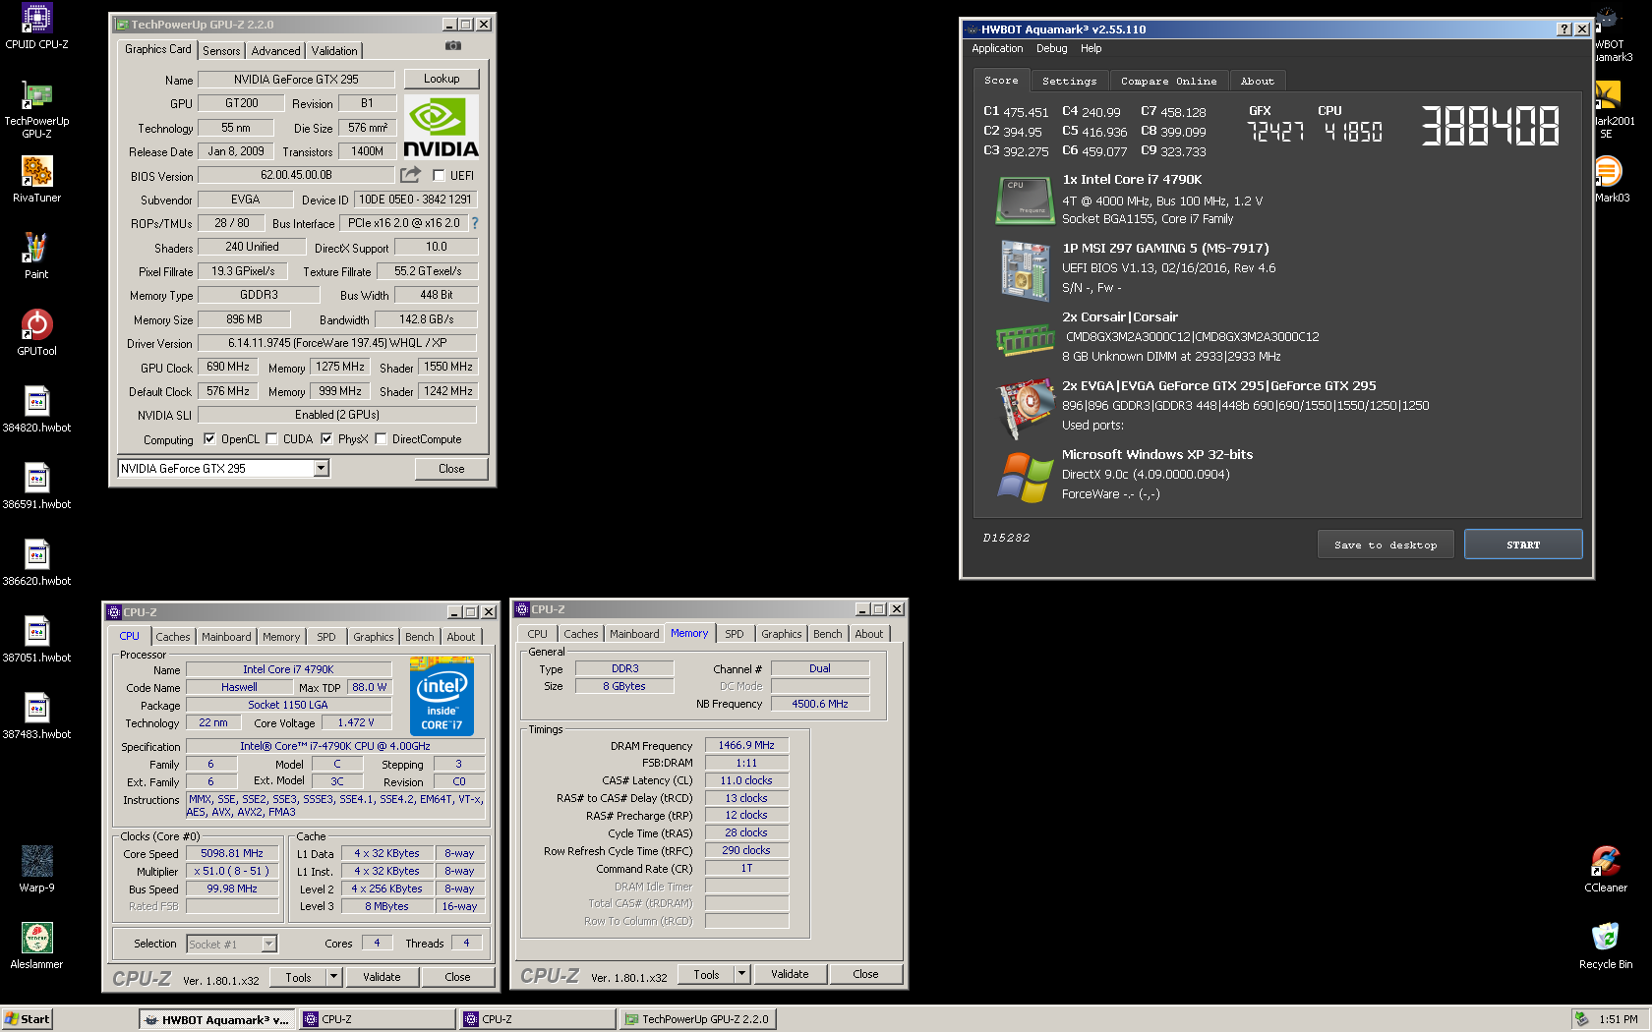Viewport: 1652px width, 1032px height.
Task: Select the 387051.hwbot file icon
Action: [x=36, y=639]
